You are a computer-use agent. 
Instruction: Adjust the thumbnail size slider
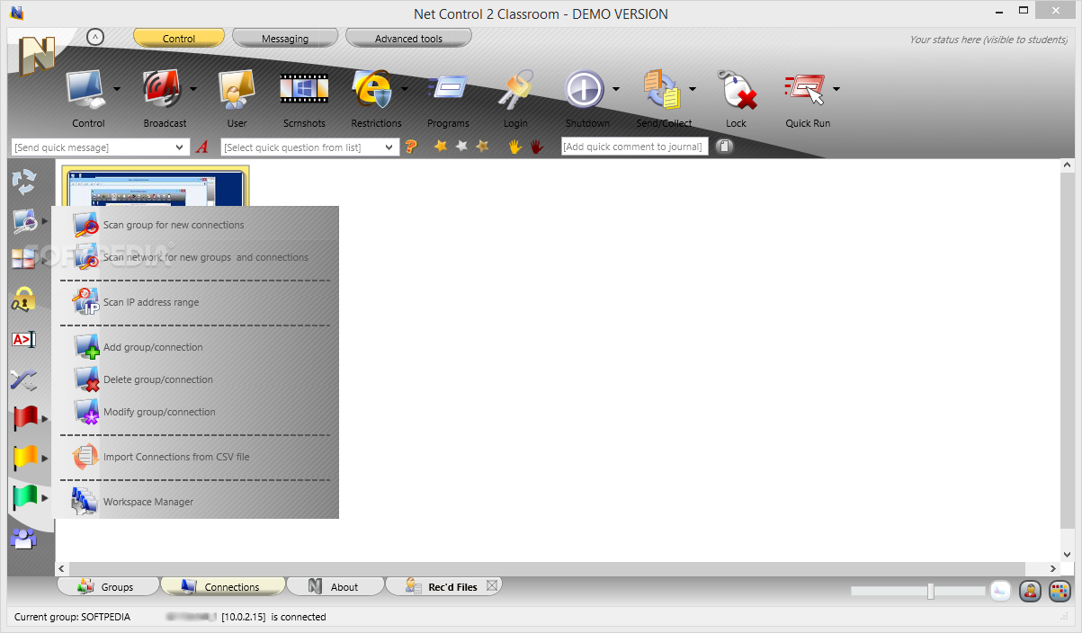(931, 591)
